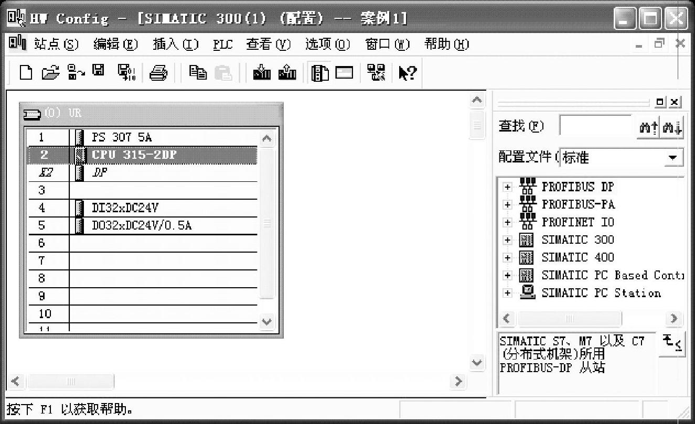The width and height of the screenshot is (695, 424).
Task: Save configuration with the floppy disk icon
Action: (99, 71)
